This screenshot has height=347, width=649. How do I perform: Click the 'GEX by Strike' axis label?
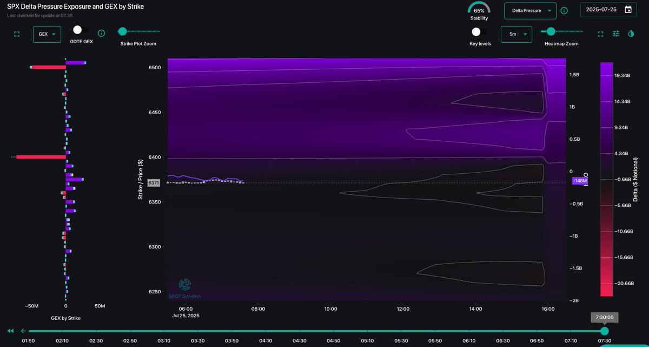[65, 318]
